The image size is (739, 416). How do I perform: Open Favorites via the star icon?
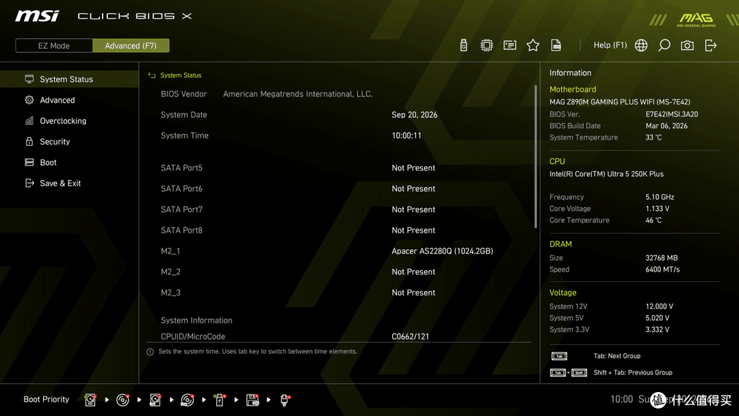pos(533,45)
